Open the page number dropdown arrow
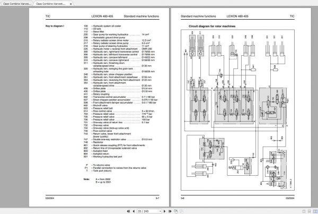Image resolution: width=318 pixels, height=214 pixels. 160,211
